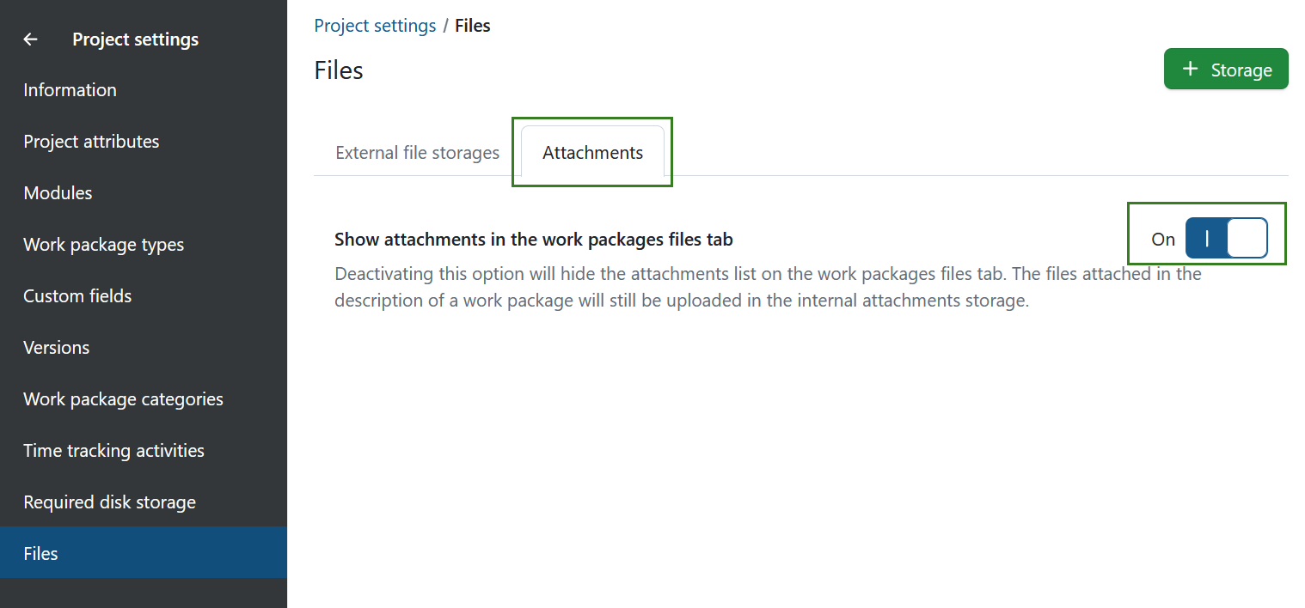Open the Modules settings page
Viewport: 1305px width, 608px height.
tap(58, 193)
